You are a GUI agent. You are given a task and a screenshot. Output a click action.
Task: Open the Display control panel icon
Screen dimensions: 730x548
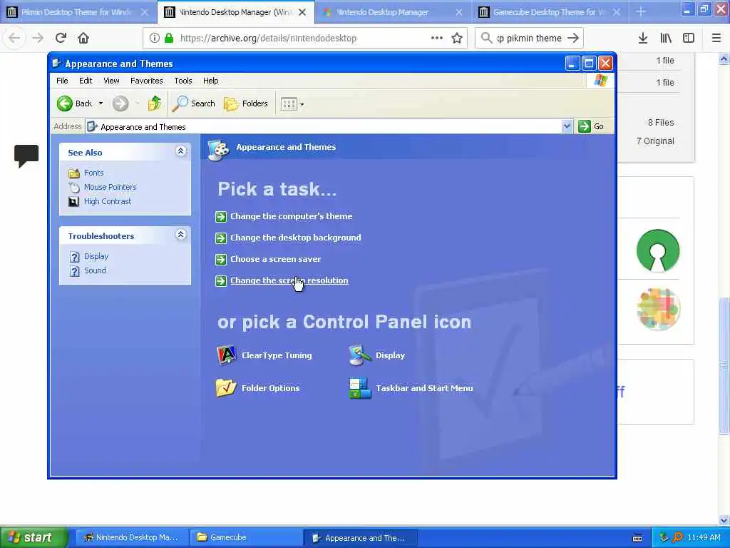click(x=377, y=355)
